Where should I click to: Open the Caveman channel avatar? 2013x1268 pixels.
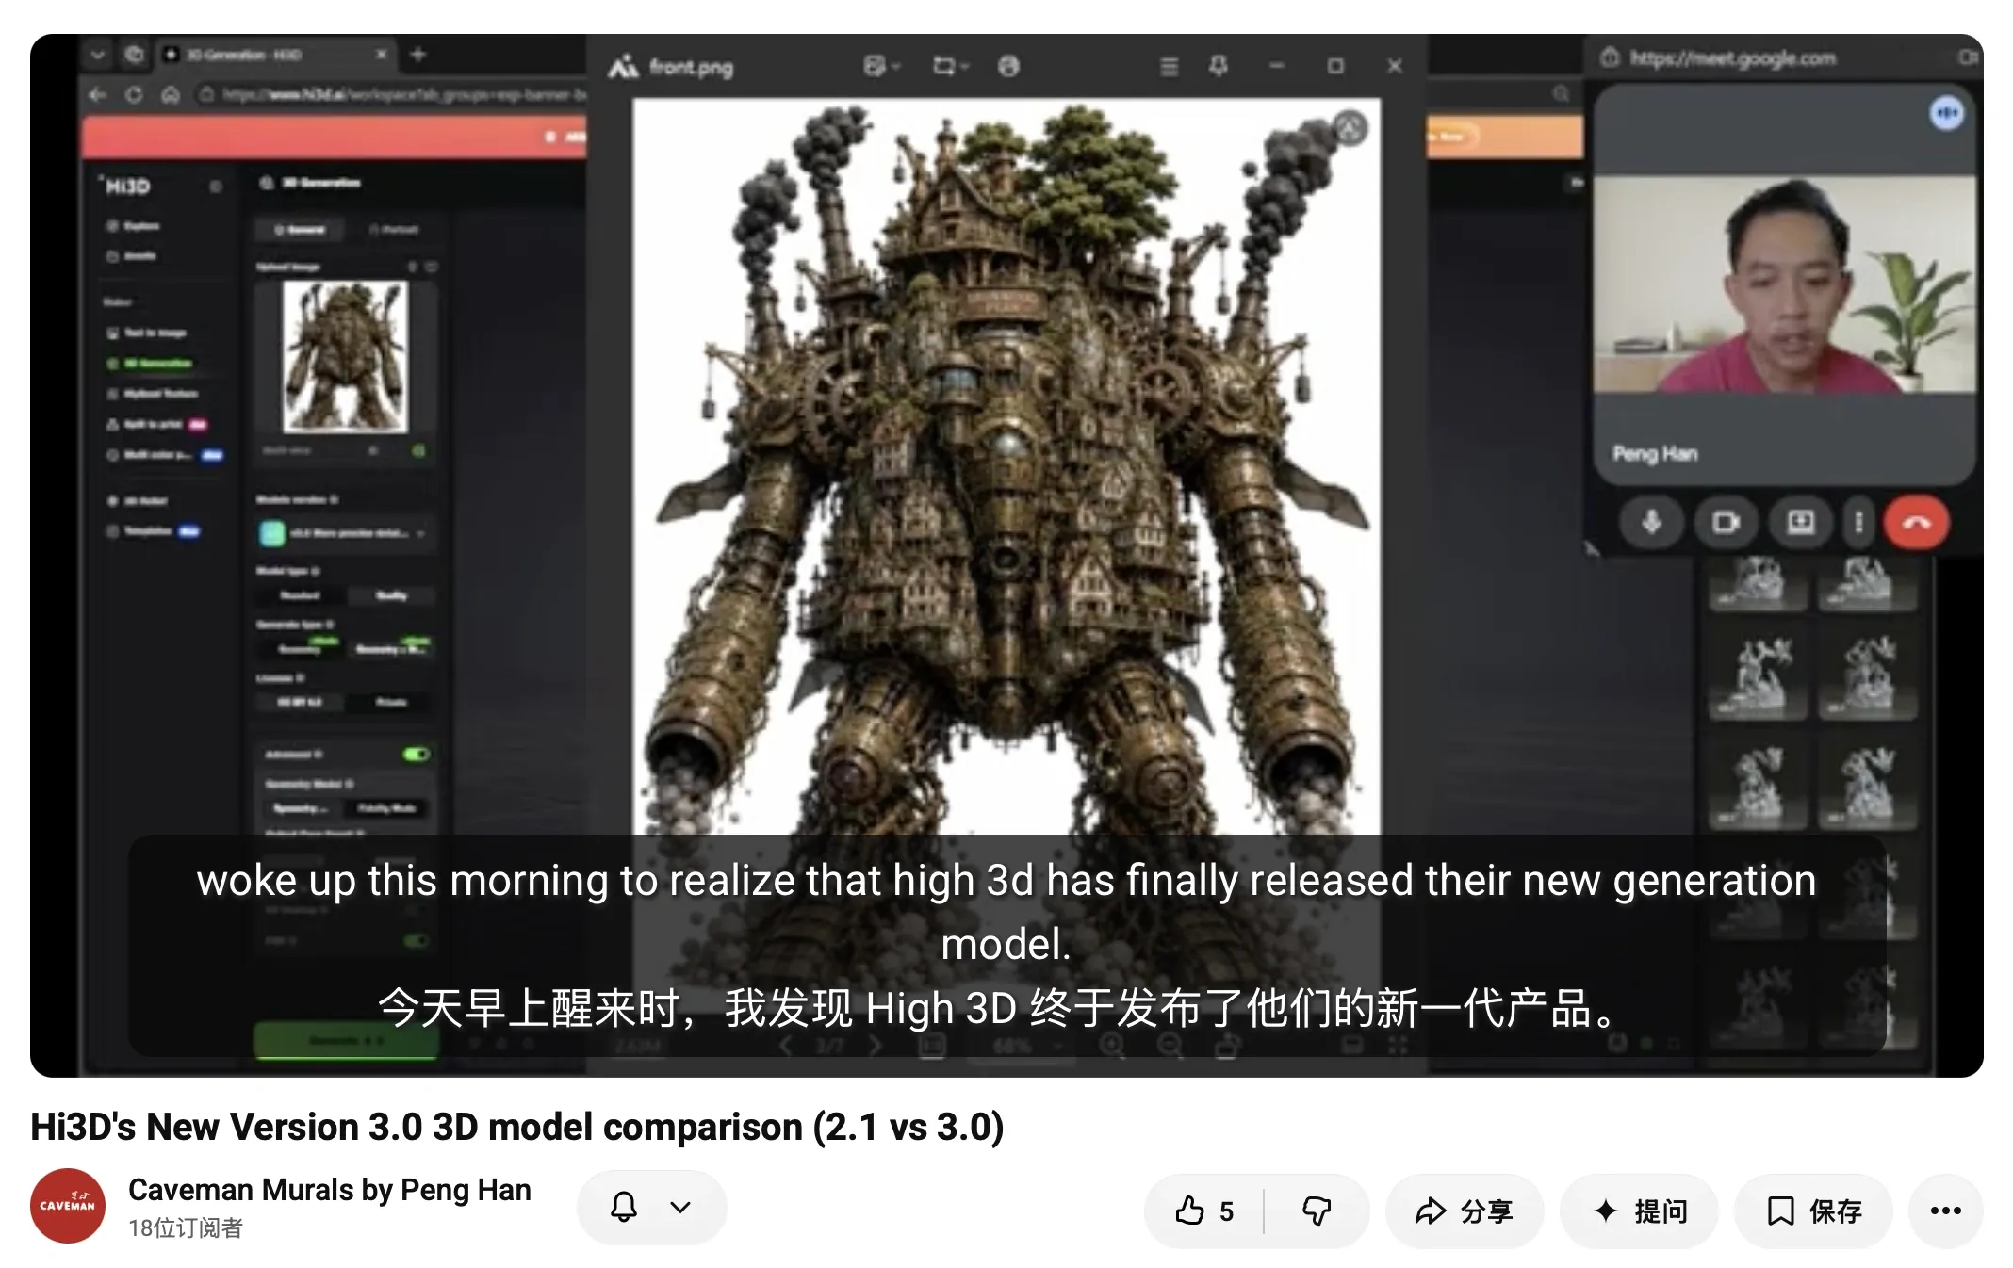(68, 1205)
